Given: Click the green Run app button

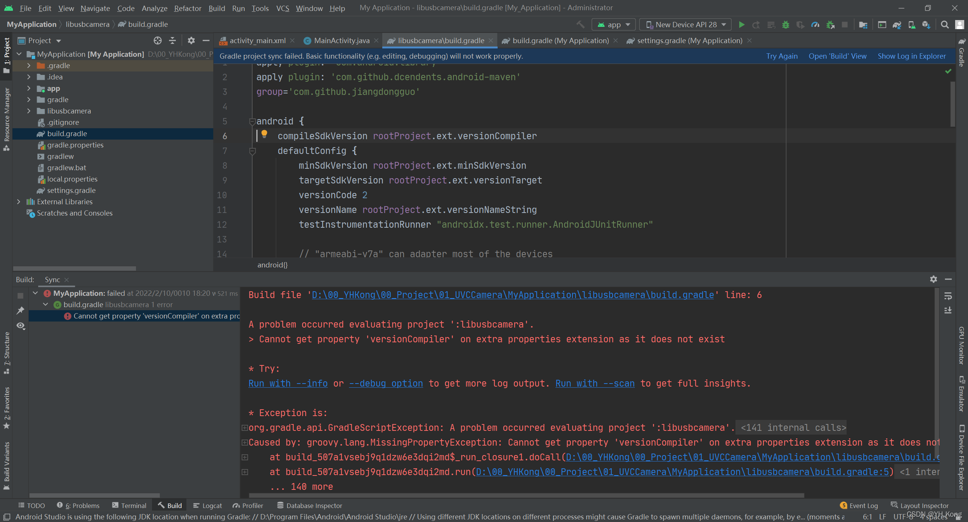Looking at the screenshot, I should [742, 25].
